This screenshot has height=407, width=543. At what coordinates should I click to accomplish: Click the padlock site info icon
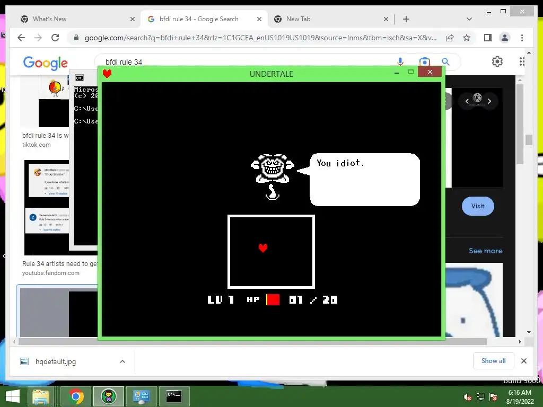coord(76,38)
